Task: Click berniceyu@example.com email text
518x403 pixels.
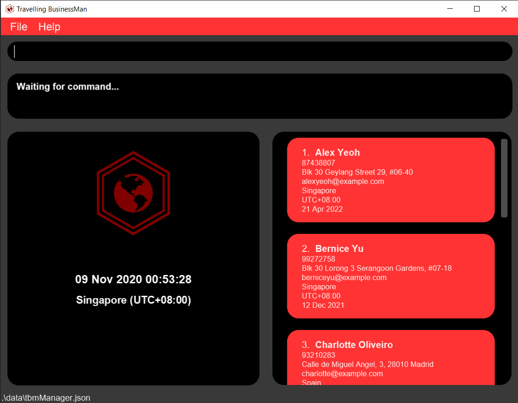Action: pyautogui.click(x=344, y=277)
